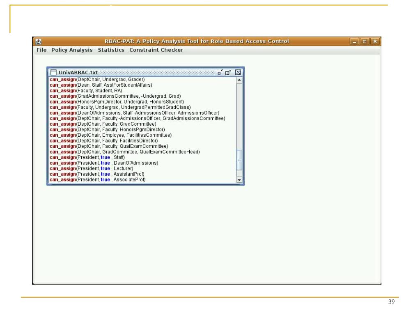Open the File menu
Viewport: 420px width, 315px height.
pyautogui.click(x=41, y=50)
